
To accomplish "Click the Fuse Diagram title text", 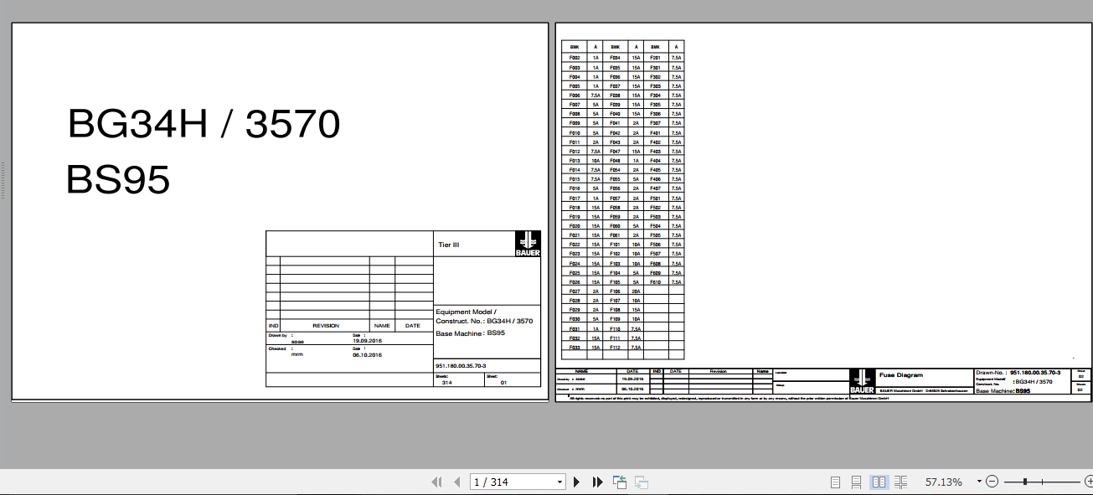I will point(900,375).
